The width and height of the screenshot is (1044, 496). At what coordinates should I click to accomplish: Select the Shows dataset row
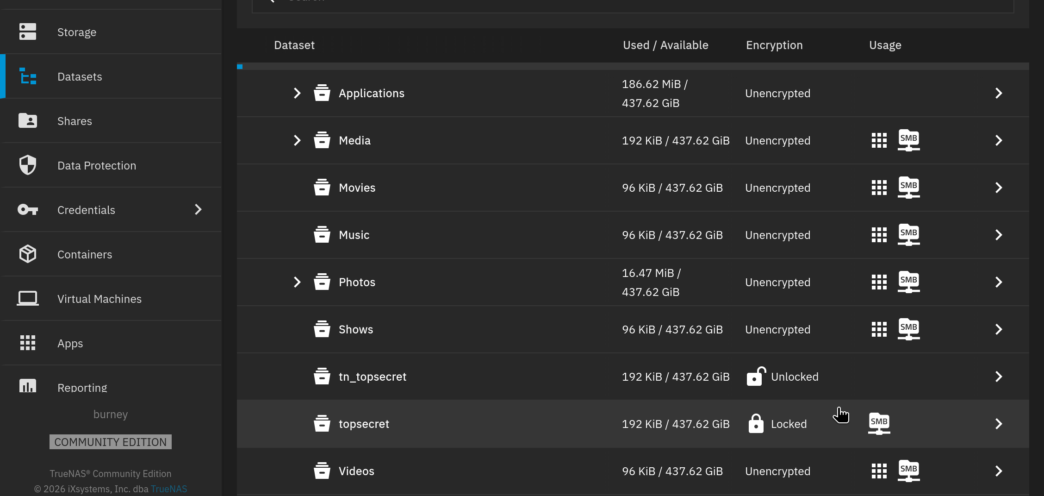633,329
